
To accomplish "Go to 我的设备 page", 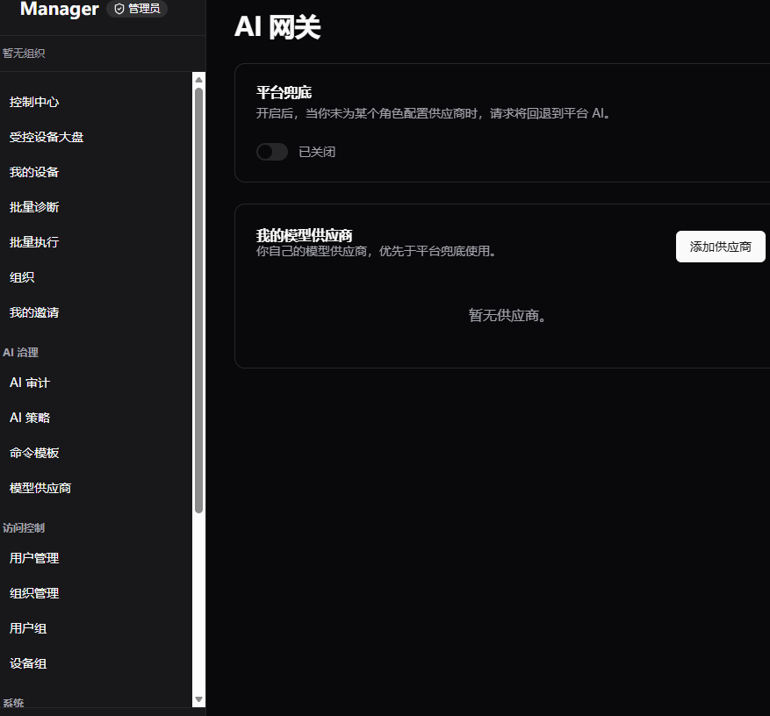I will (x=34, y=172).
